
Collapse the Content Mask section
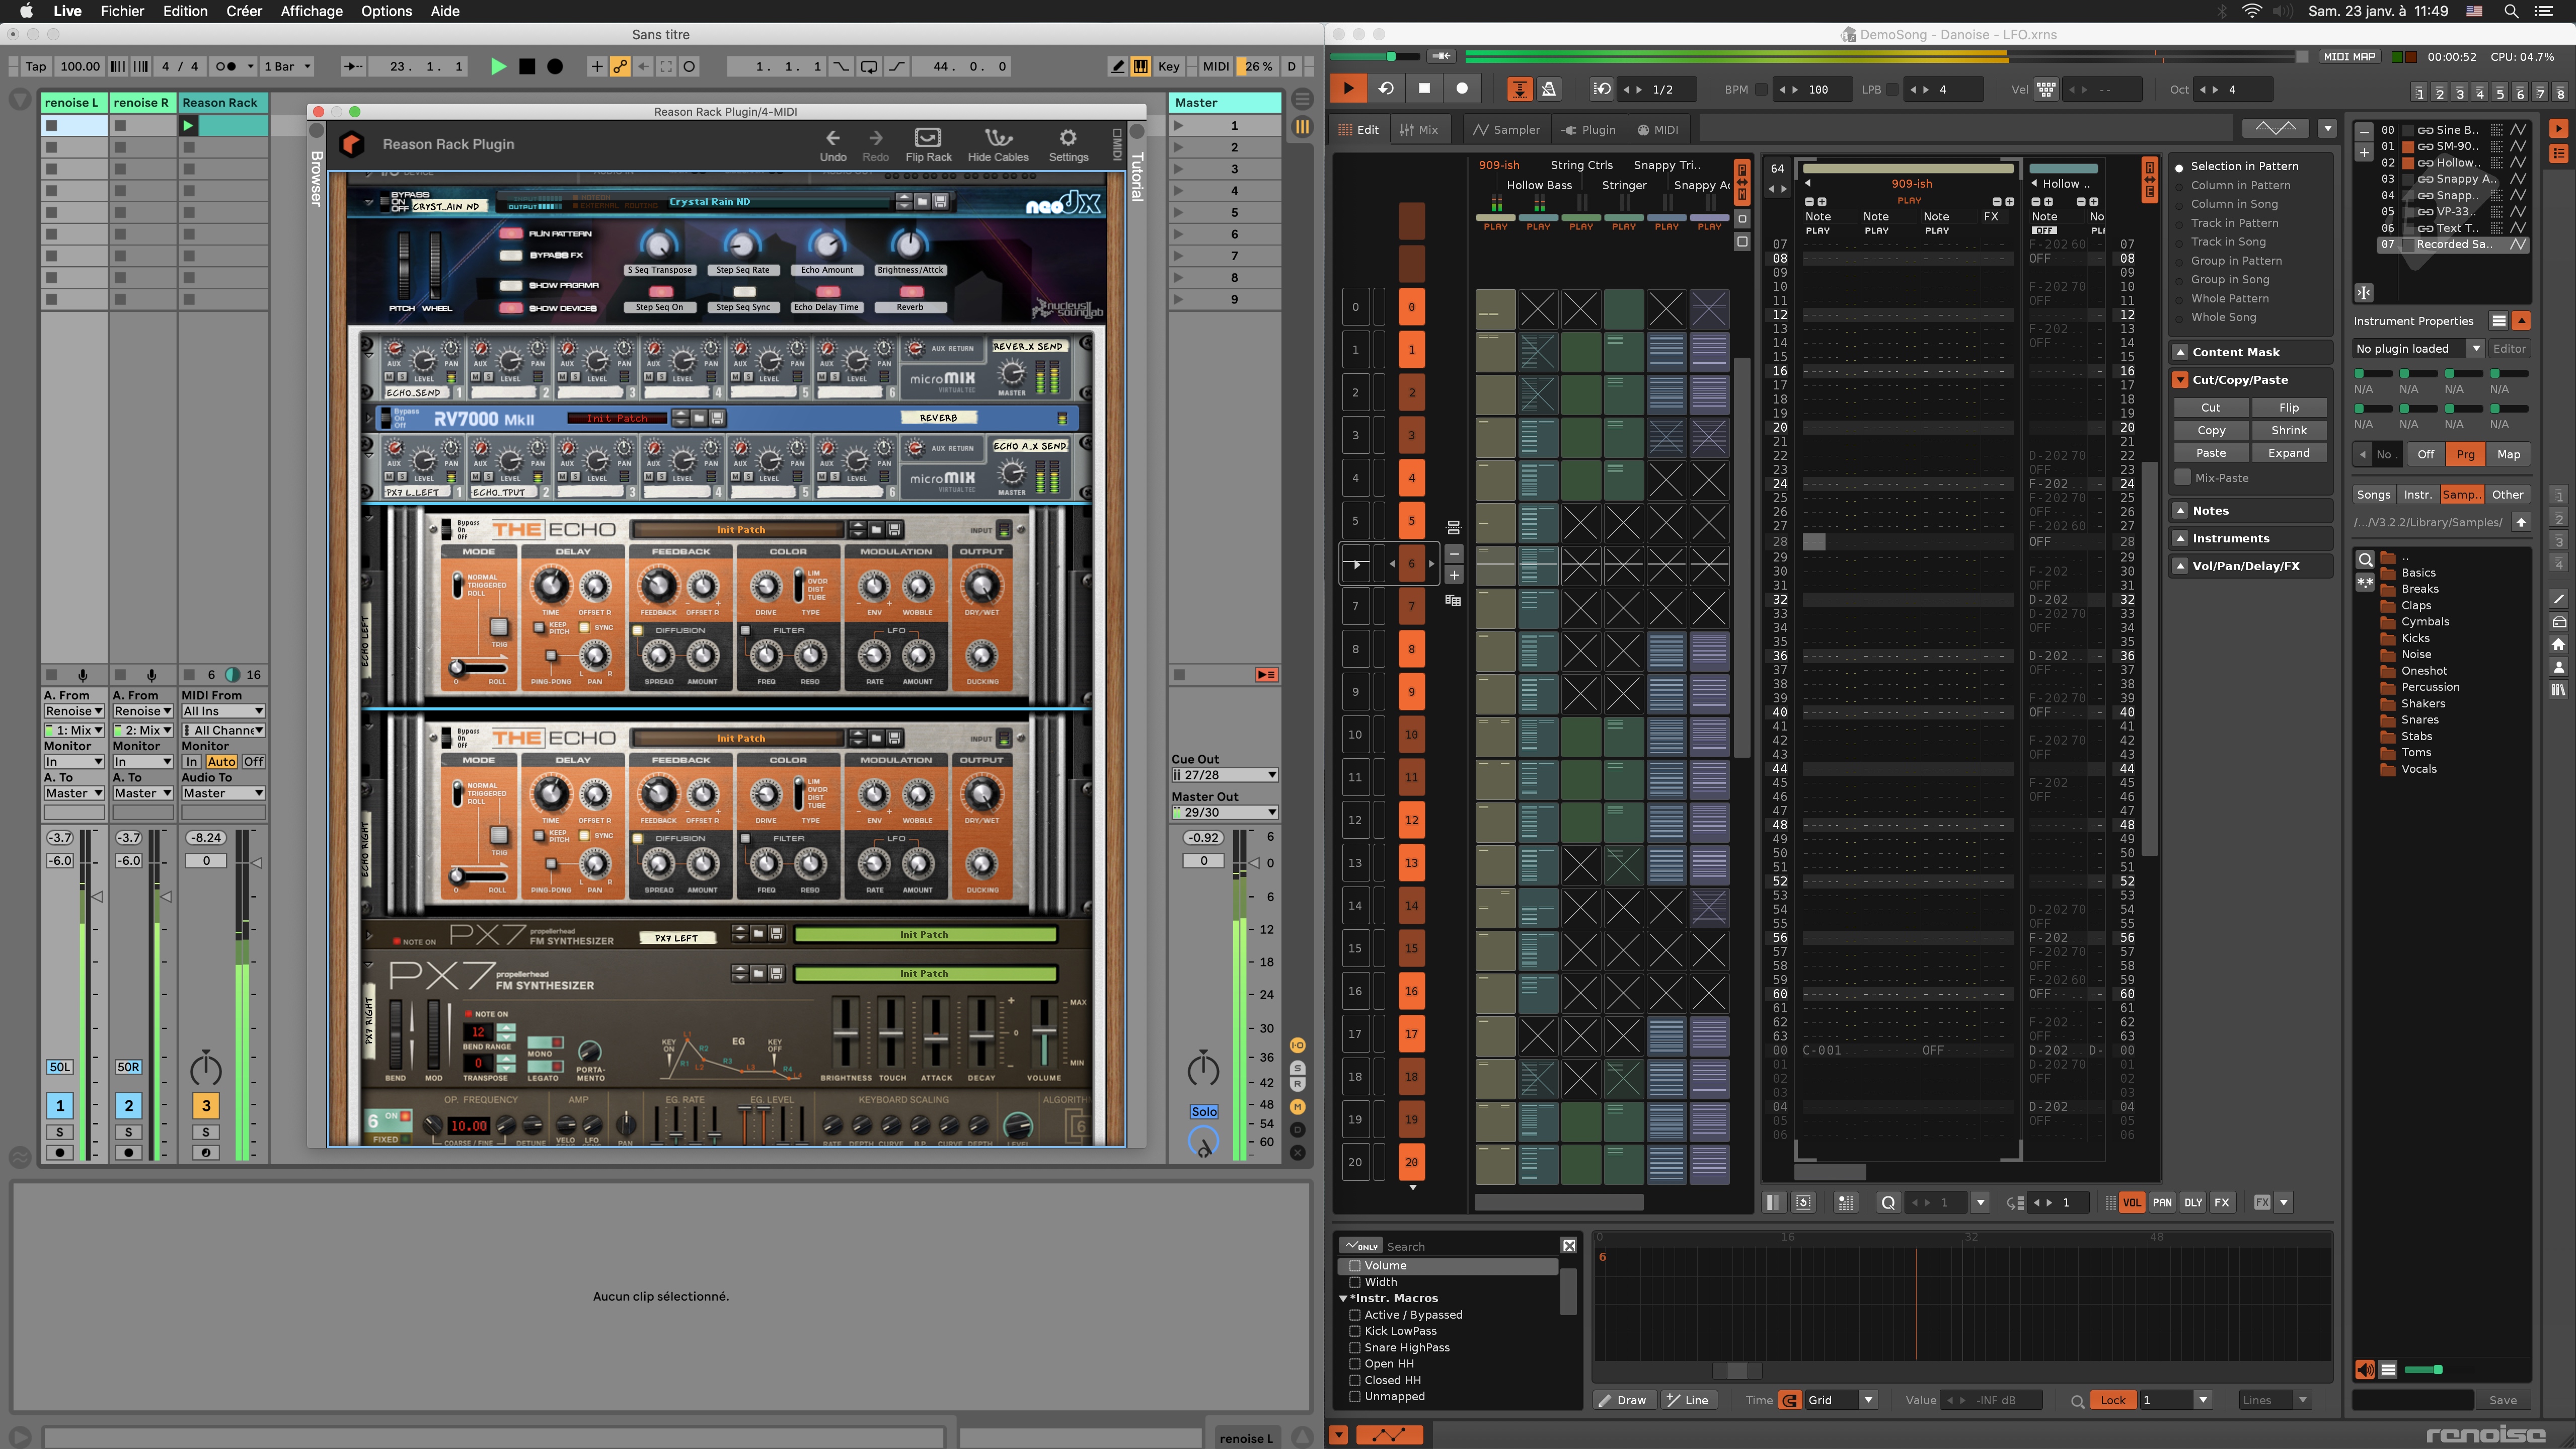pos(2180,352)
